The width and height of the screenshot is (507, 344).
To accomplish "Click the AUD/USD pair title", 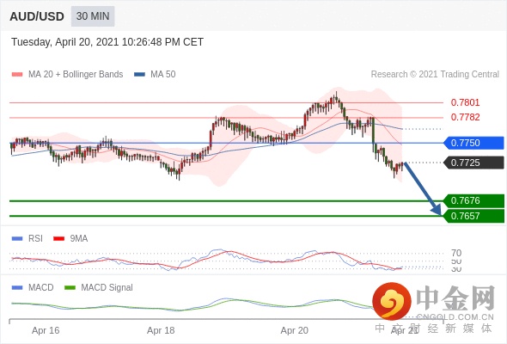I will pyautogui.click(x=37, y=16).
